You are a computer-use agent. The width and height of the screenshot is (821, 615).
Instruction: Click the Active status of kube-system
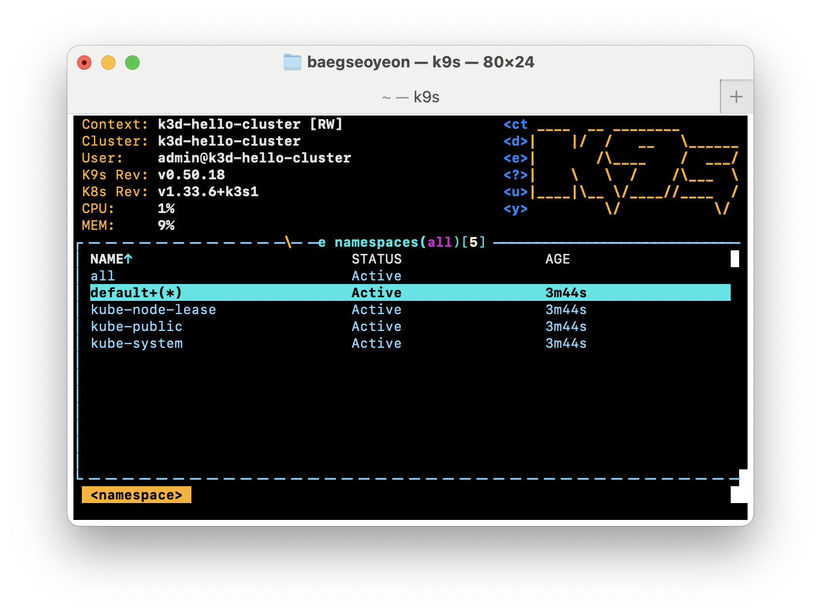point(377,343)
